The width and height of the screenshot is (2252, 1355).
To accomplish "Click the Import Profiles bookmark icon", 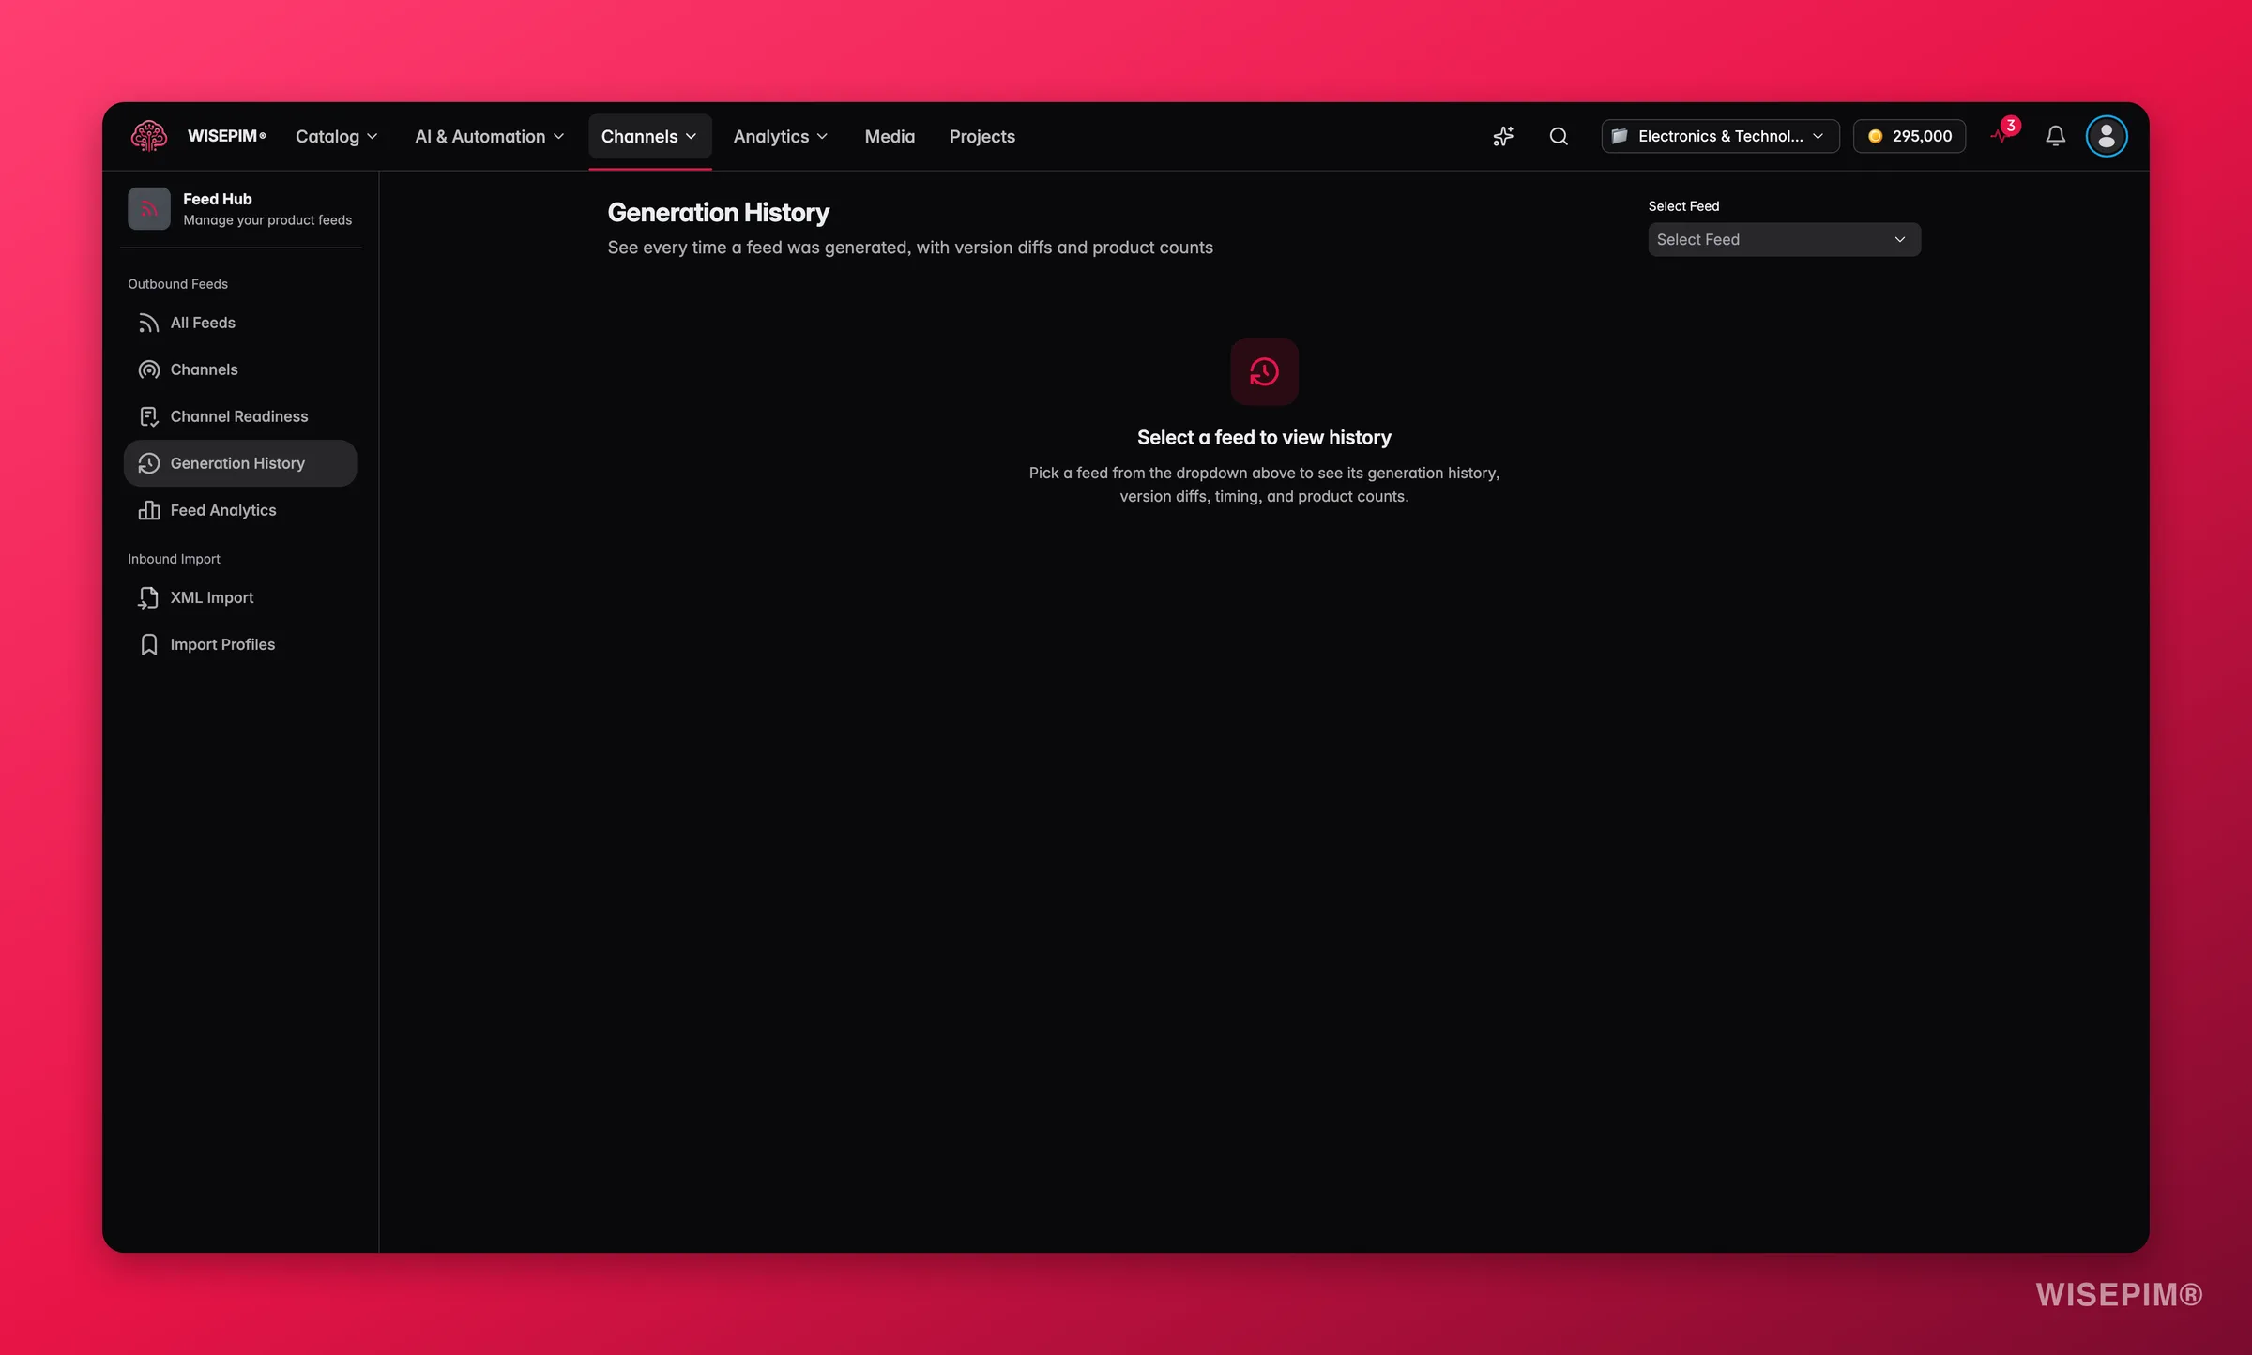I will tap(148, 644).
